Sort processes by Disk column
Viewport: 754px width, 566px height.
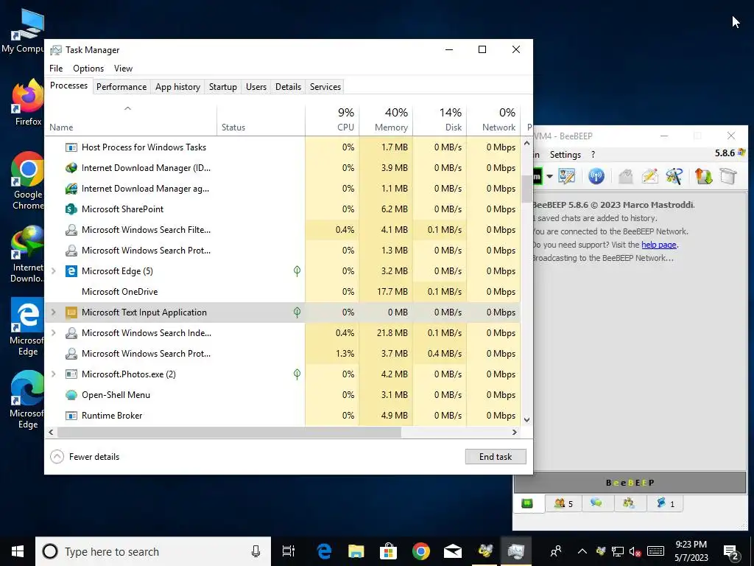click(440, 119)
